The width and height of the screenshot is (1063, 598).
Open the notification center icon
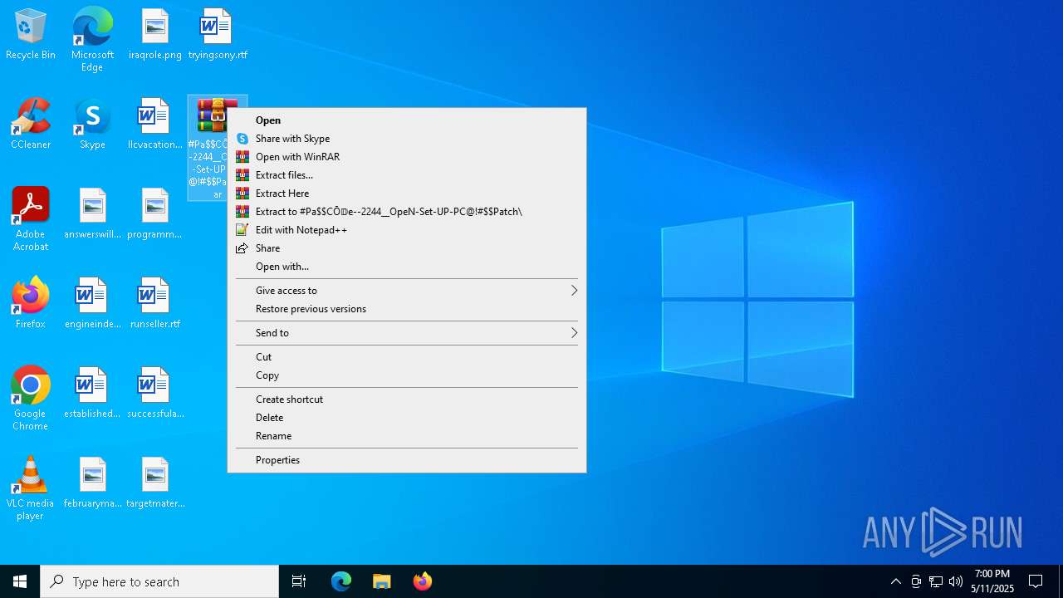point(1036,581)
